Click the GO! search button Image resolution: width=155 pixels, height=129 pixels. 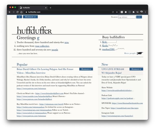coord(139,17)
